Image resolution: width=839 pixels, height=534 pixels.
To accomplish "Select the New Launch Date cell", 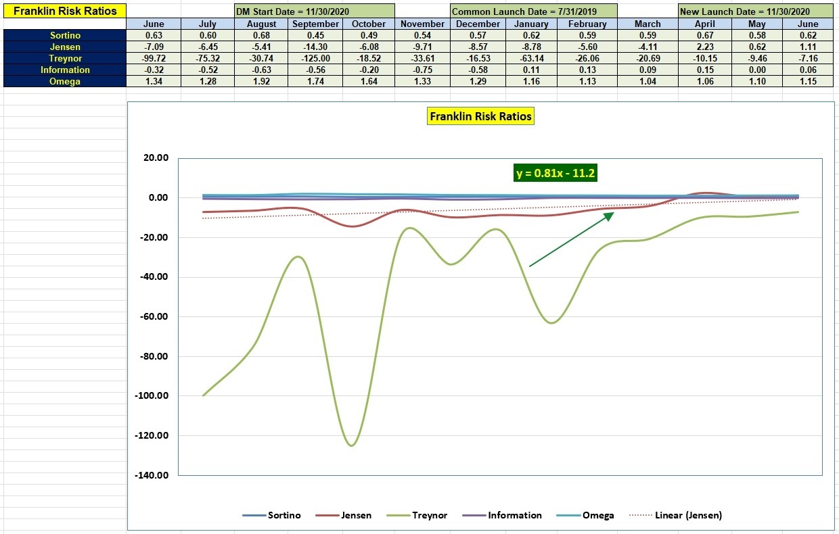I will point(756,11).
